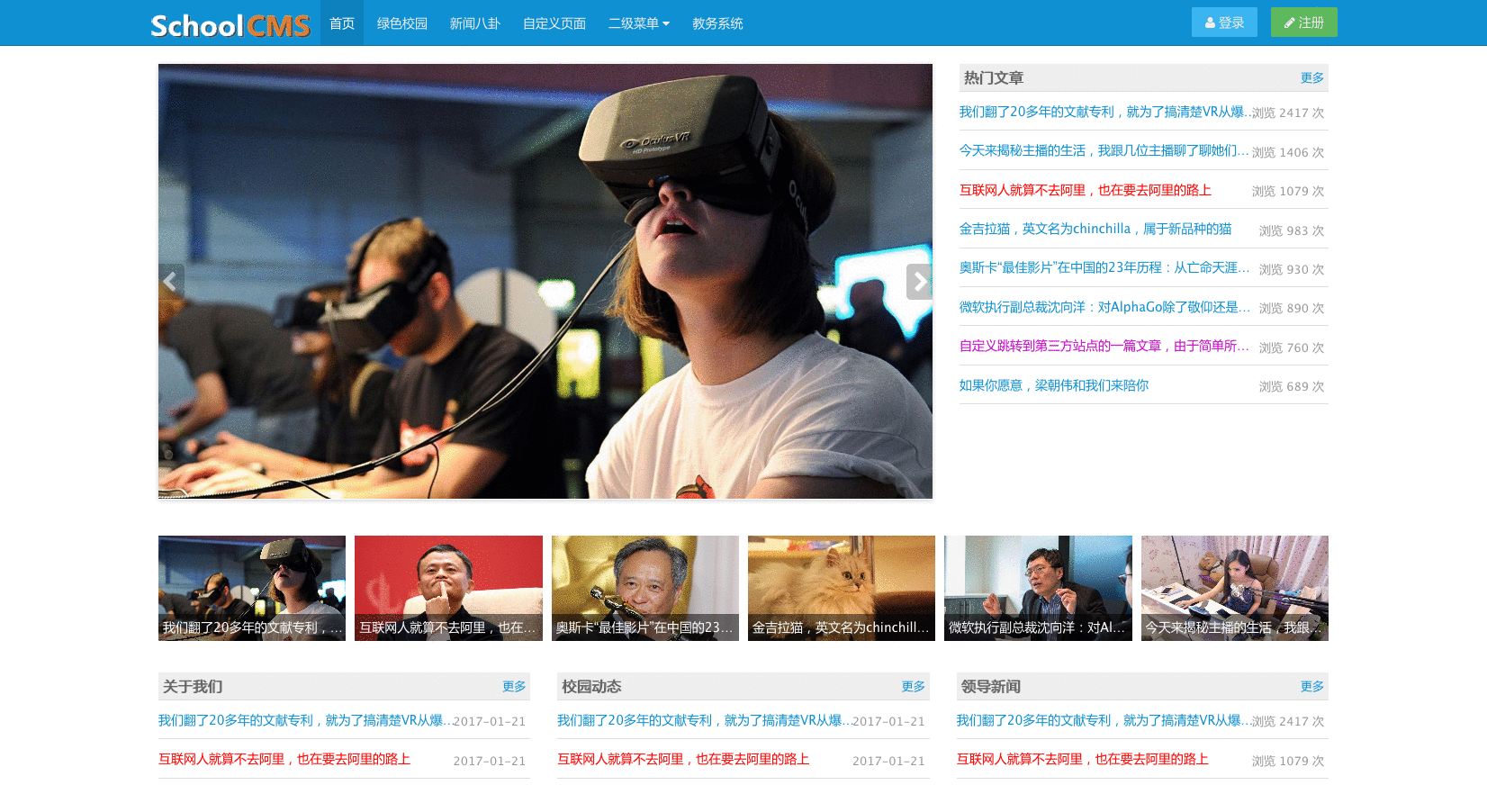Click the 热门文章 panel heading
The image size is (1487, 785).
click(994, 78)
